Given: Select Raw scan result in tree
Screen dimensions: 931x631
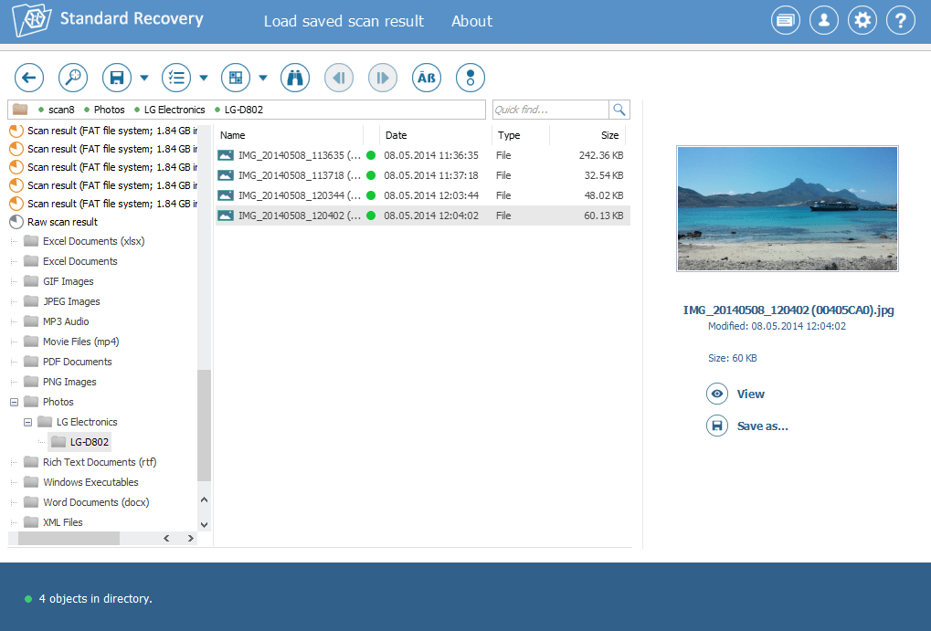Looking at the screenshot, I should click(62, 222).
